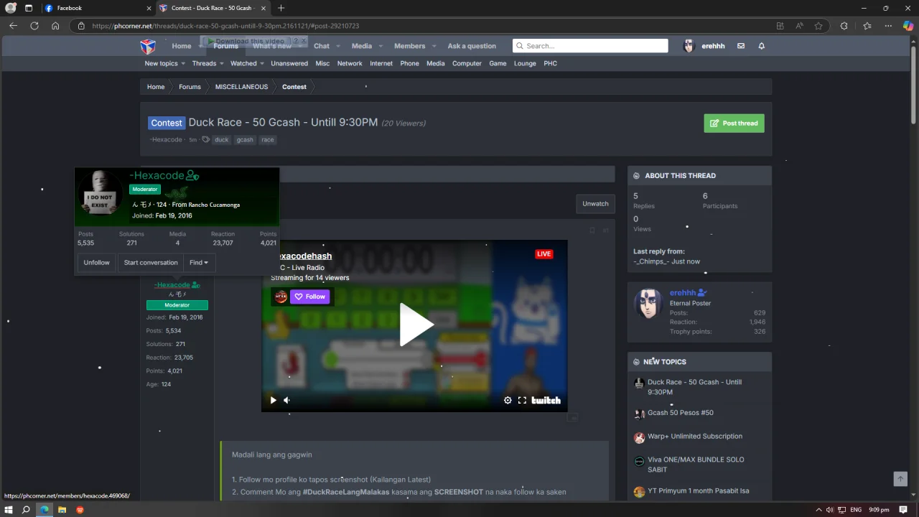Expand the Watched dropdown
Screen dimensions: 919x517
click(x=262, y=64)
